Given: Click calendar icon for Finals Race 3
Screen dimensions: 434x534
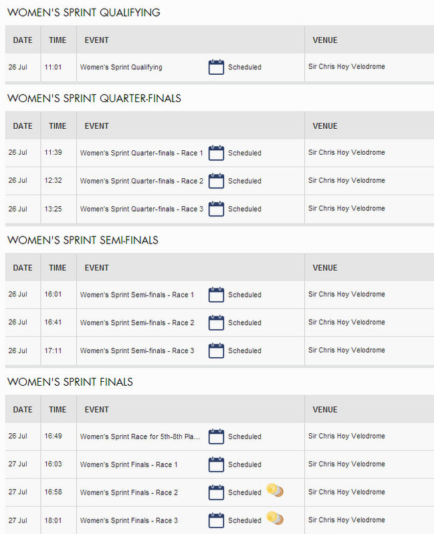Looking at the screenshot, I should pyautogui.click(x=216, y=520).
